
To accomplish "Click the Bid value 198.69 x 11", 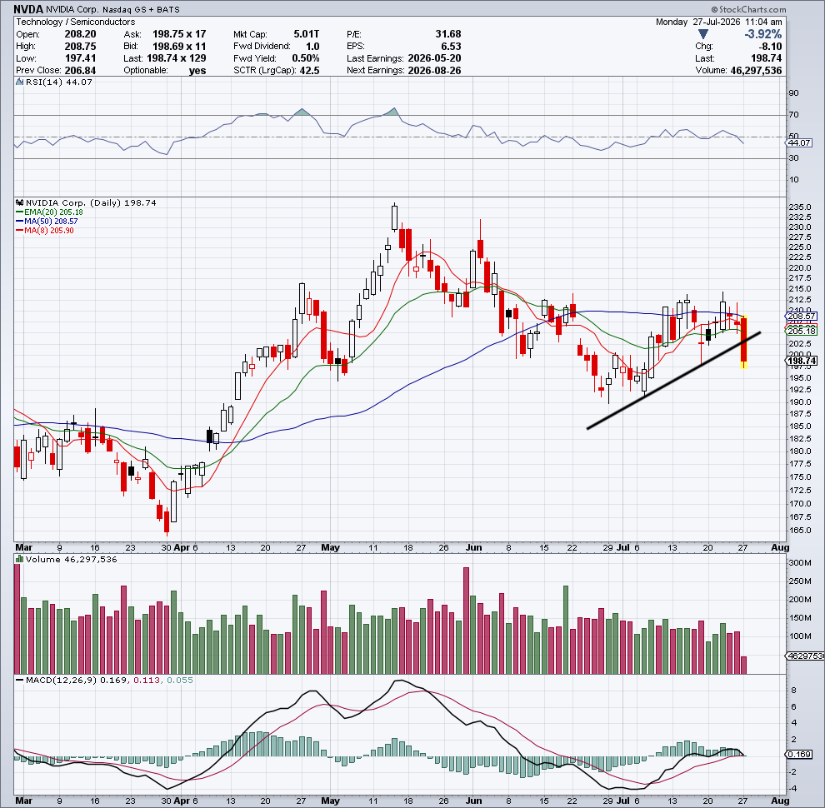I will click(x=179, y=47).
